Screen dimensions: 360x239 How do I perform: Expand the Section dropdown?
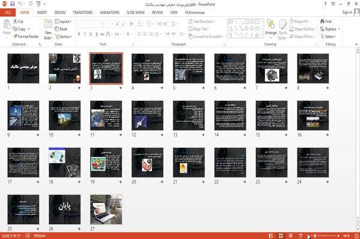click(x=64, y=37)
